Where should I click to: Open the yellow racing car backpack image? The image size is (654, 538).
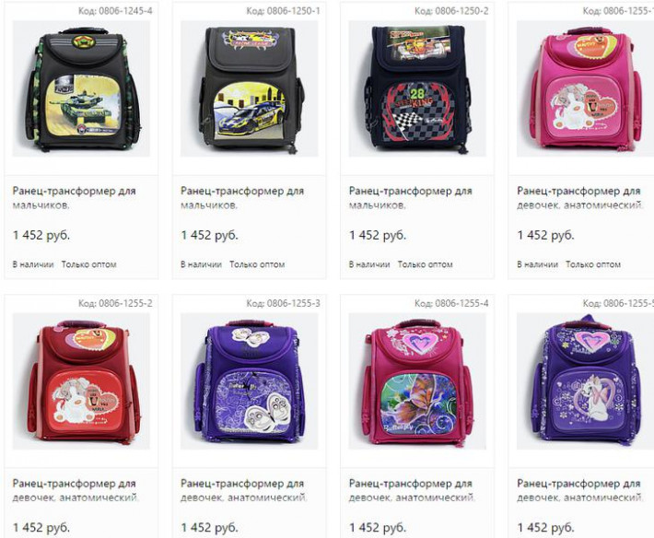tap(249, 88)
